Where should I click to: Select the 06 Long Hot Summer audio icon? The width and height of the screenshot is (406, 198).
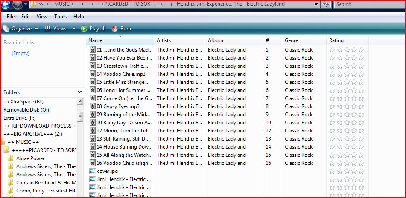coord(93,90)
